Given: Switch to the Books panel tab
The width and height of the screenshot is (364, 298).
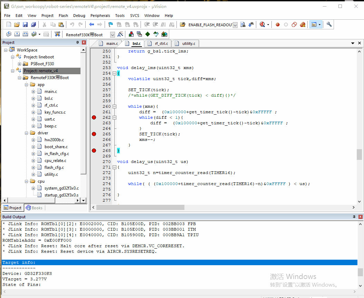Looking at the screenshot, I should (34, 208).
